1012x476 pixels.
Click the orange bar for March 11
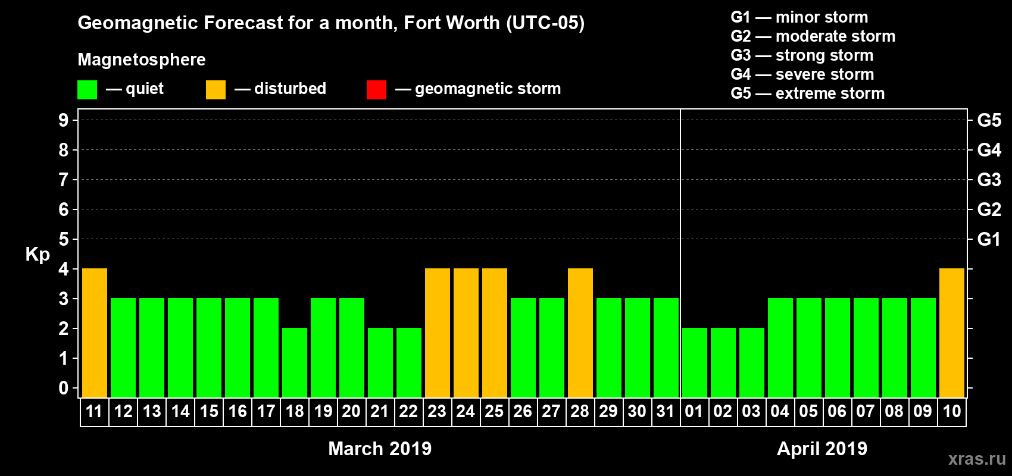(x=95, y=333)
